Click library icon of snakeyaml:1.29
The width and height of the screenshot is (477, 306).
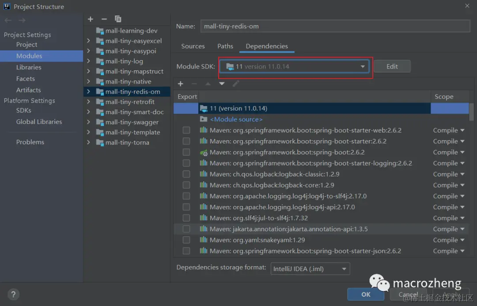pyautogui.click(x=204, y=240)
